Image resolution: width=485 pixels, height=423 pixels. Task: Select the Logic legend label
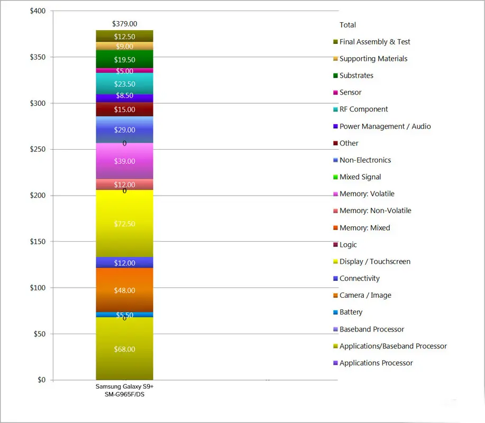(x=348, y=245)
